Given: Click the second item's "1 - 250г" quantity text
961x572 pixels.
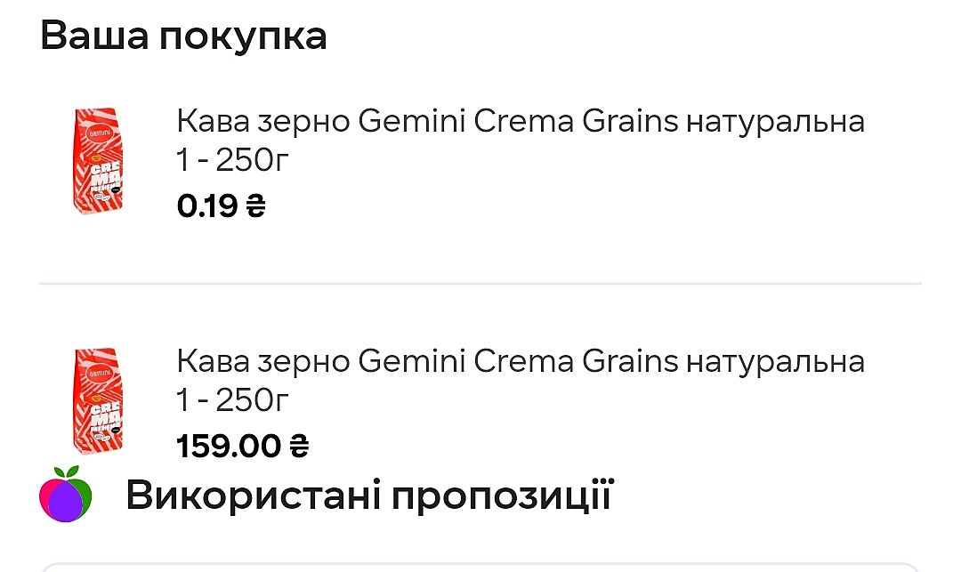Looking at the screenshot, I should (233, 400).
